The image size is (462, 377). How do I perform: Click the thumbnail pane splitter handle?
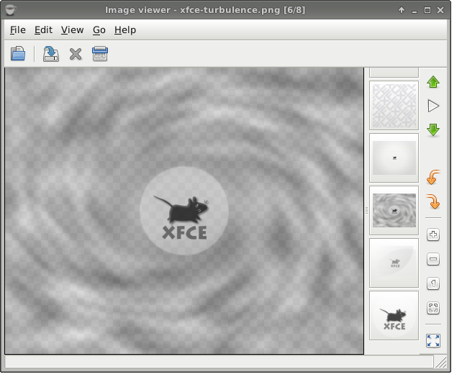coord(366,211)
